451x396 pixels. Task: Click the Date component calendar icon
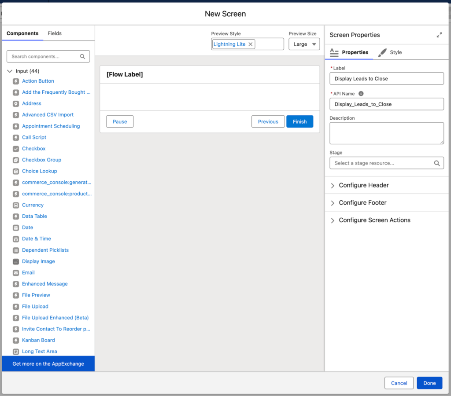tap(16, 228)
